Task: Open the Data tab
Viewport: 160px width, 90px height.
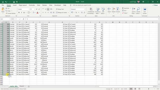Action: pyautogui.click(x=38, y=5)
